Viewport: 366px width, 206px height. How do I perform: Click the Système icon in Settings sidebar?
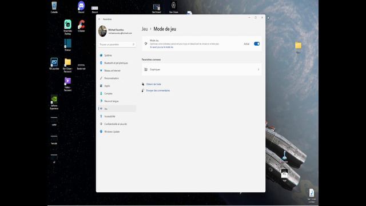point(101,56)
